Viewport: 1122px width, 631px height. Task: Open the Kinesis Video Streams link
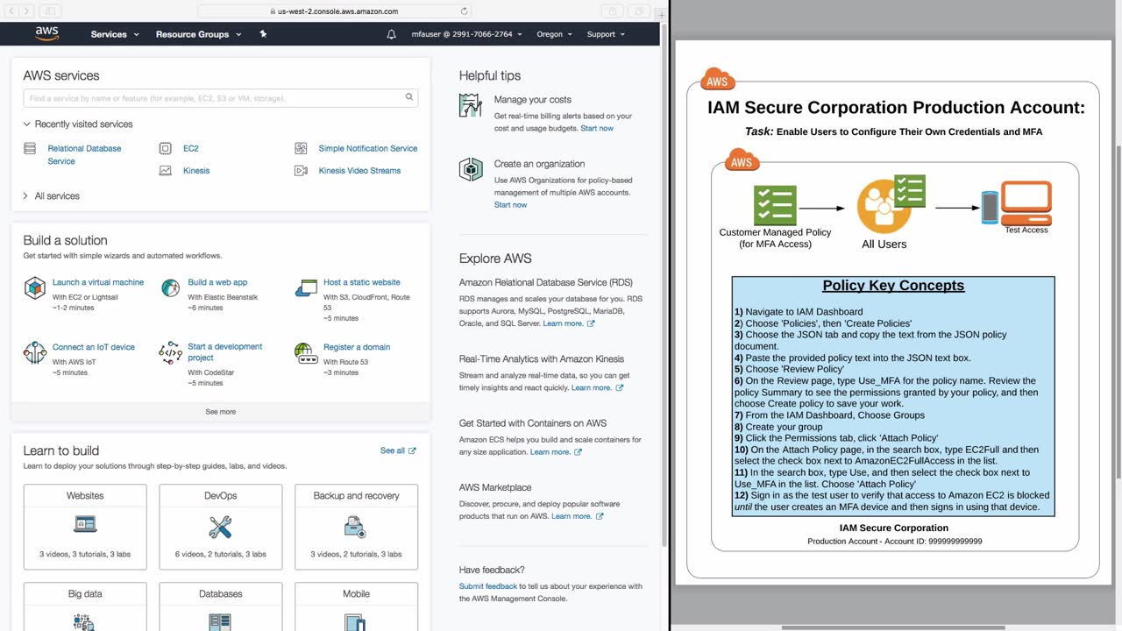(359, 171)
